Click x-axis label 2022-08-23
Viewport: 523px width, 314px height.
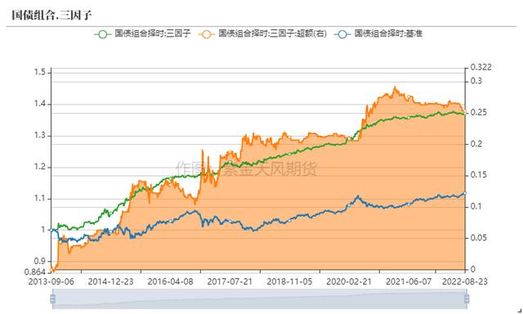[x=465, y=281]
